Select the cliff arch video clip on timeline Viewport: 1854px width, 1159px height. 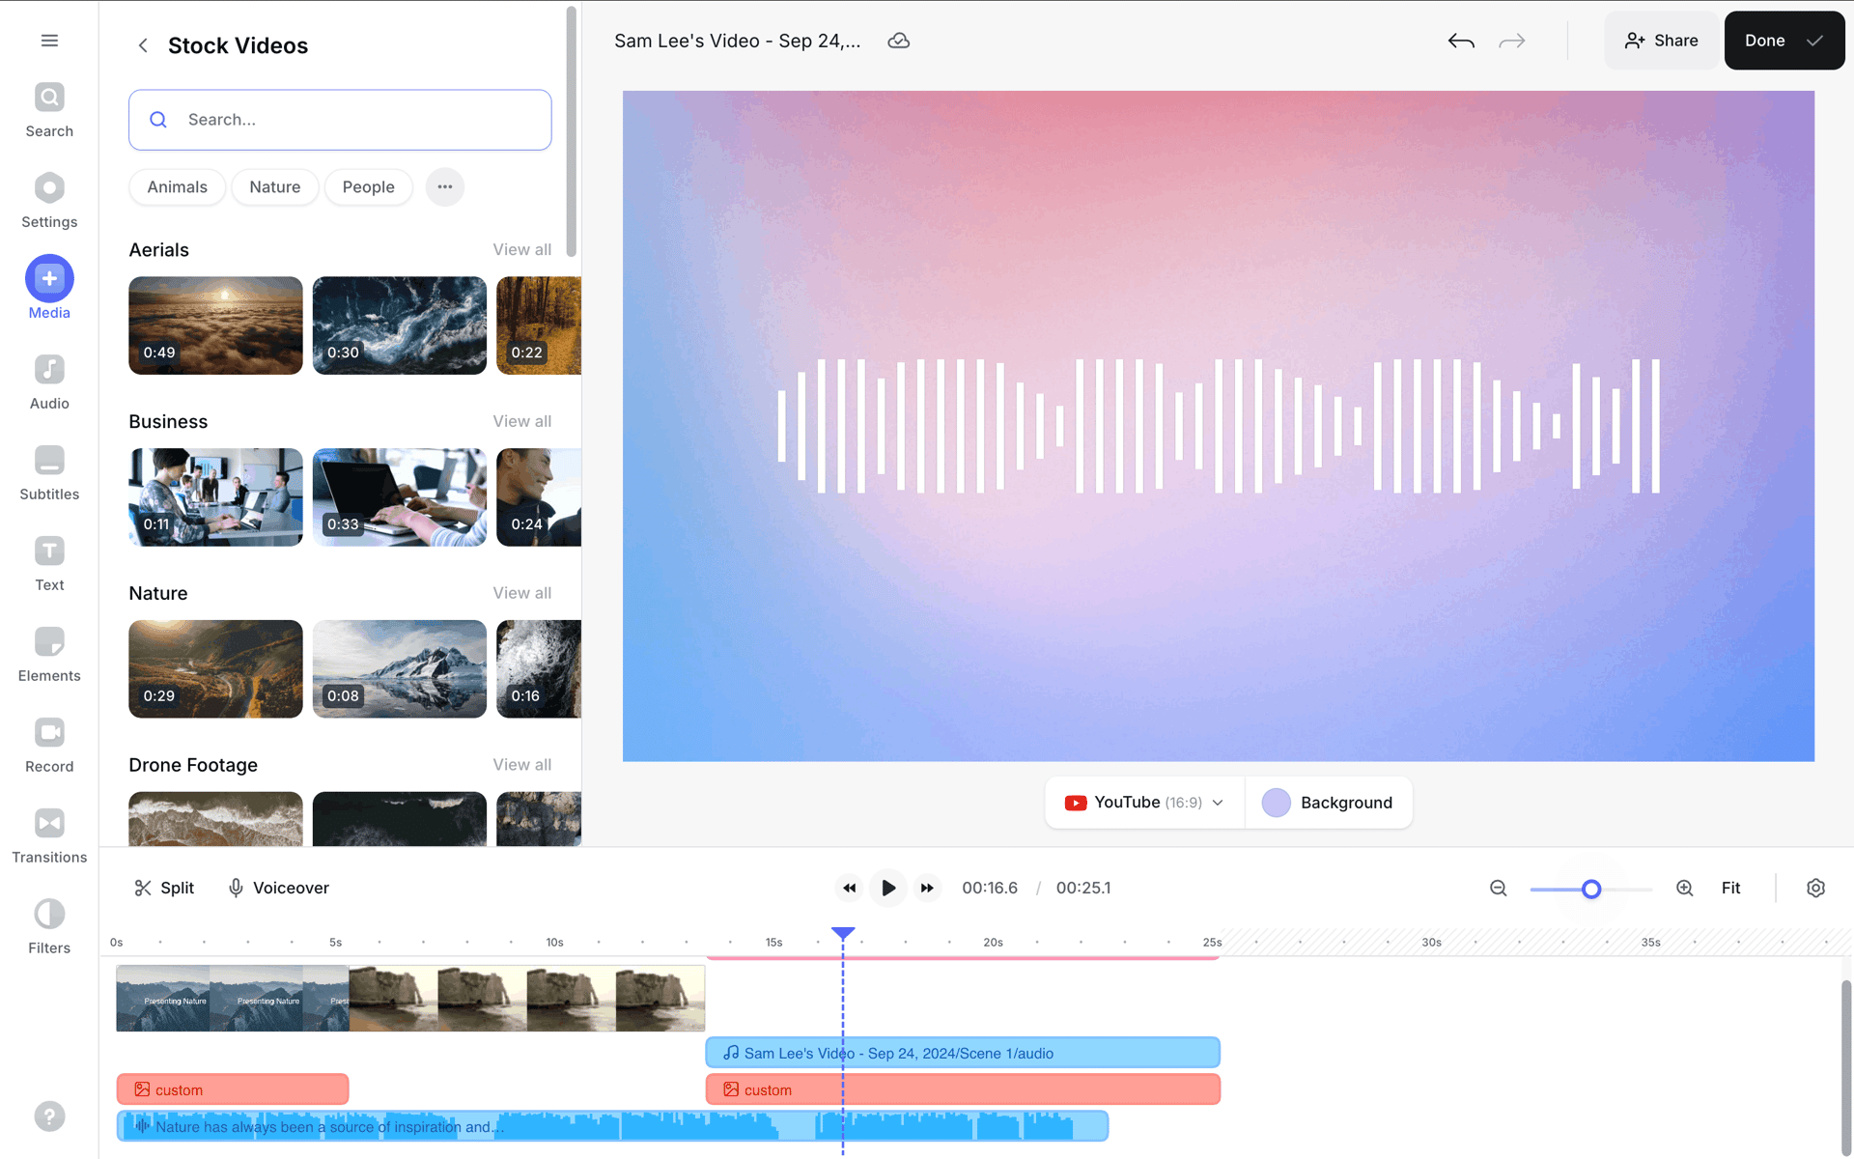[527, 999]
